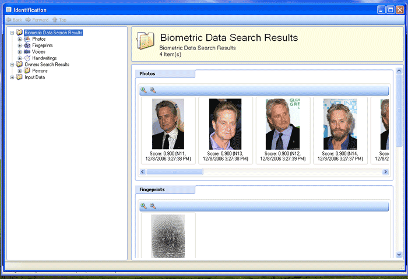
Task: Select the Photos tree item label
Action: pos(39,39)
